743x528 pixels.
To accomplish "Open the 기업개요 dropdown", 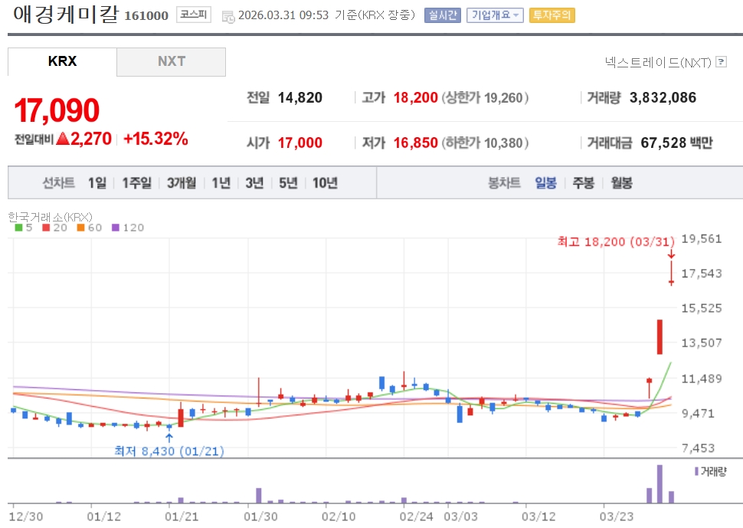I will (x=495, y=15).
